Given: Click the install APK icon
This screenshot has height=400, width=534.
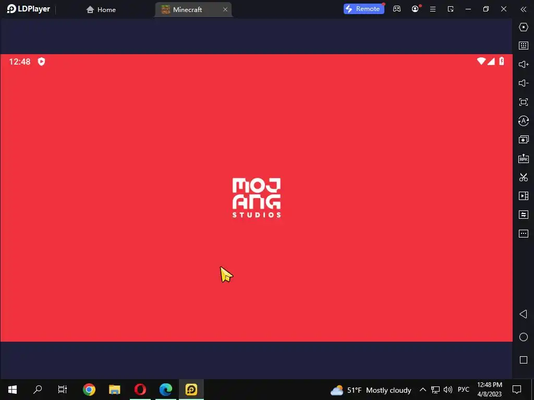Looking at the screenshot, I should pos(524,158).
